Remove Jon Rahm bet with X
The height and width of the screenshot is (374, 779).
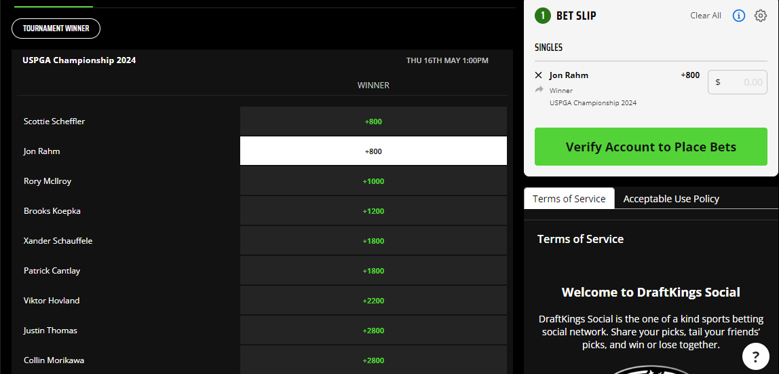pos(538,75)
